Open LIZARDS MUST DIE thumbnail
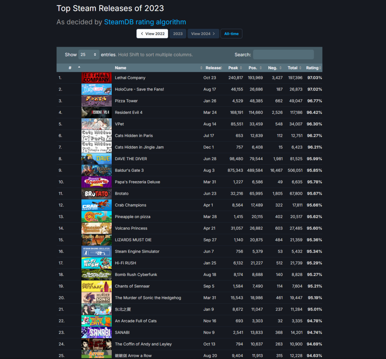The width and height of the screenshot is (386, 359). click(96, 240)
